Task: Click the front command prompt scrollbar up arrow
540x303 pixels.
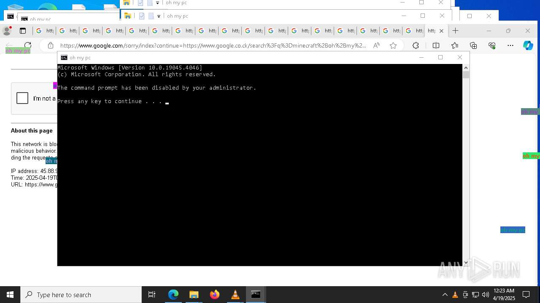Action: [466, 68]
